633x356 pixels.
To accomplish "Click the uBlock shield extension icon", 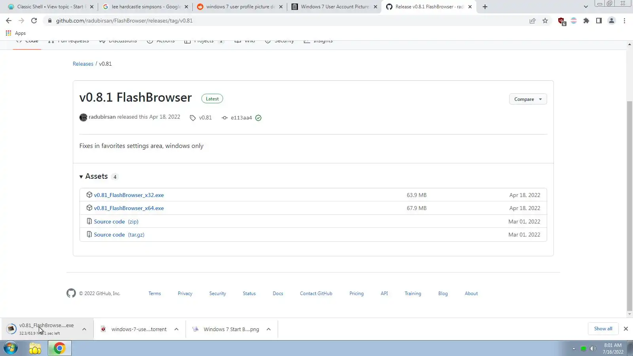I will point(561,21).
